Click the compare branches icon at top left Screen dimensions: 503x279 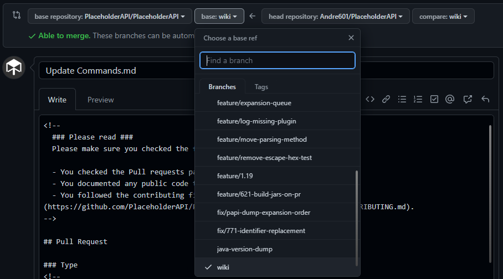point(17,16)
